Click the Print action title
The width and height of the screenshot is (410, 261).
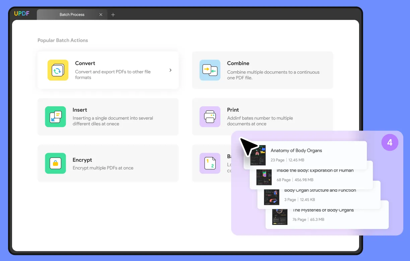pyautogui.click(x=233, y=110)
